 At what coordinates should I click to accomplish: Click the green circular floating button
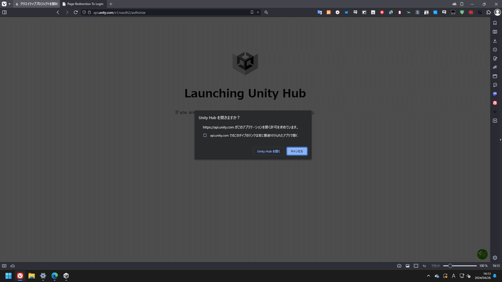(x=482, y=254)
